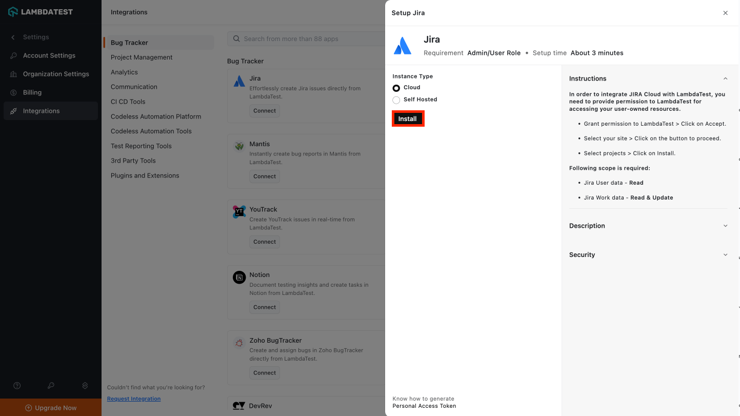Screen dimensions: 740x416
Task: Click the LambdaTest logo in the top corner
Action: tap(41, 11)
